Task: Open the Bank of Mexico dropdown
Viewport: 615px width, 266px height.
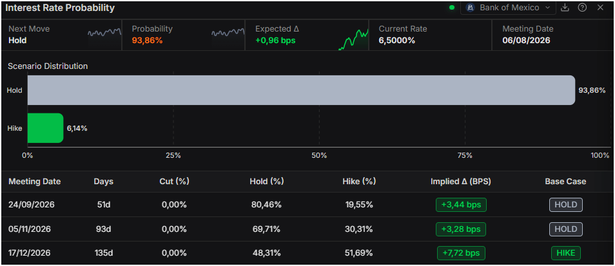Action: point(509,8)
